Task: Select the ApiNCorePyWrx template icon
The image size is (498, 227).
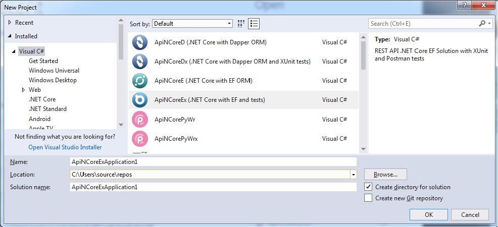Action: click(140, 139)
